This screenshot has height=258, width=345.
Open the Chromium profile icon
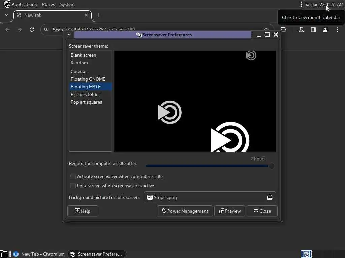click(x=325, y=30)
